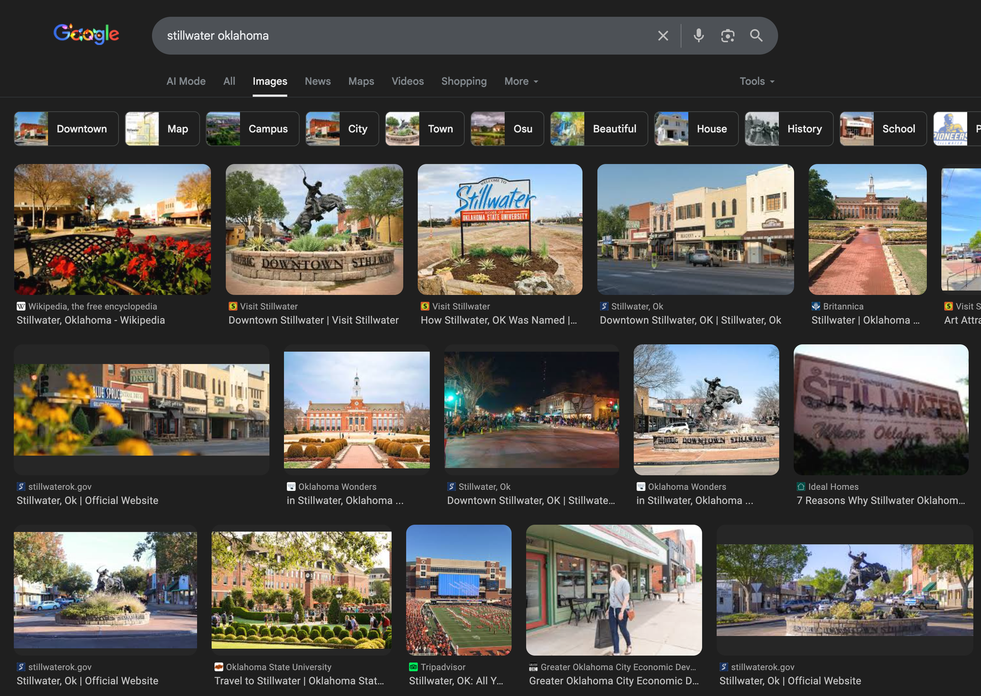The image size is (981, 696).
Task: Select the Campus filter chip
Action: 252,129
